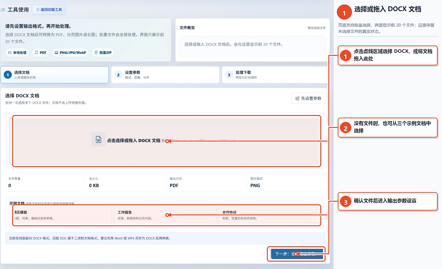Image resolution: width=442 pixels, height=269 pixels.
Task: Click the 返回旧版工具 button
Action: point(49,10)
